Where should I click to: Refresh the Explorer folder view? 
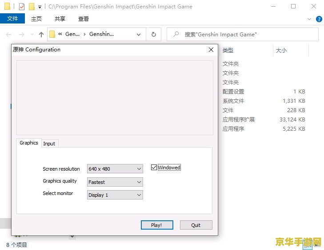click(x=153, y=35)
